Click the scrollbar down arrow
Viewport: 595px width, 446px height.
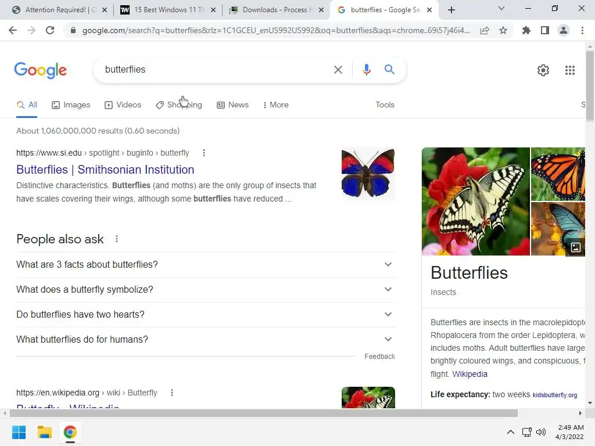pyautogui.click(x=590, y=403)
